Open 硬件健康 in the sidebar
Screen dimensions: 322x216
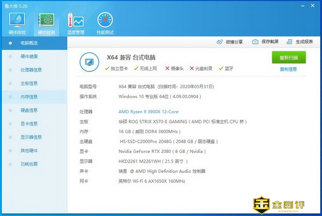pyautogui.click(x=29, y=57)
